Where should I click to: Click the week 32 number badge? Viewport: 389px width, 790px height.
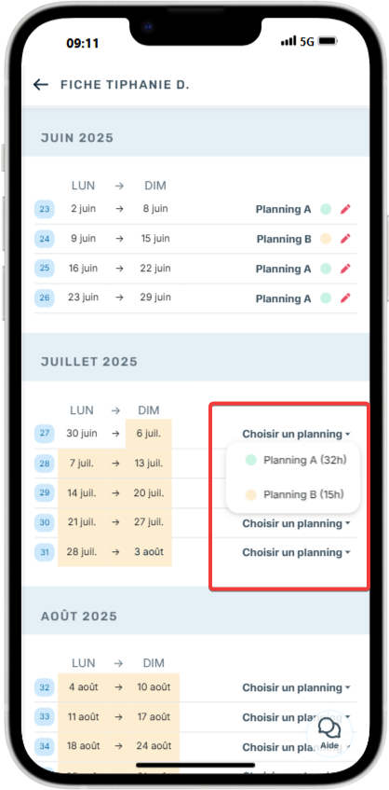[x=45, y=687]
